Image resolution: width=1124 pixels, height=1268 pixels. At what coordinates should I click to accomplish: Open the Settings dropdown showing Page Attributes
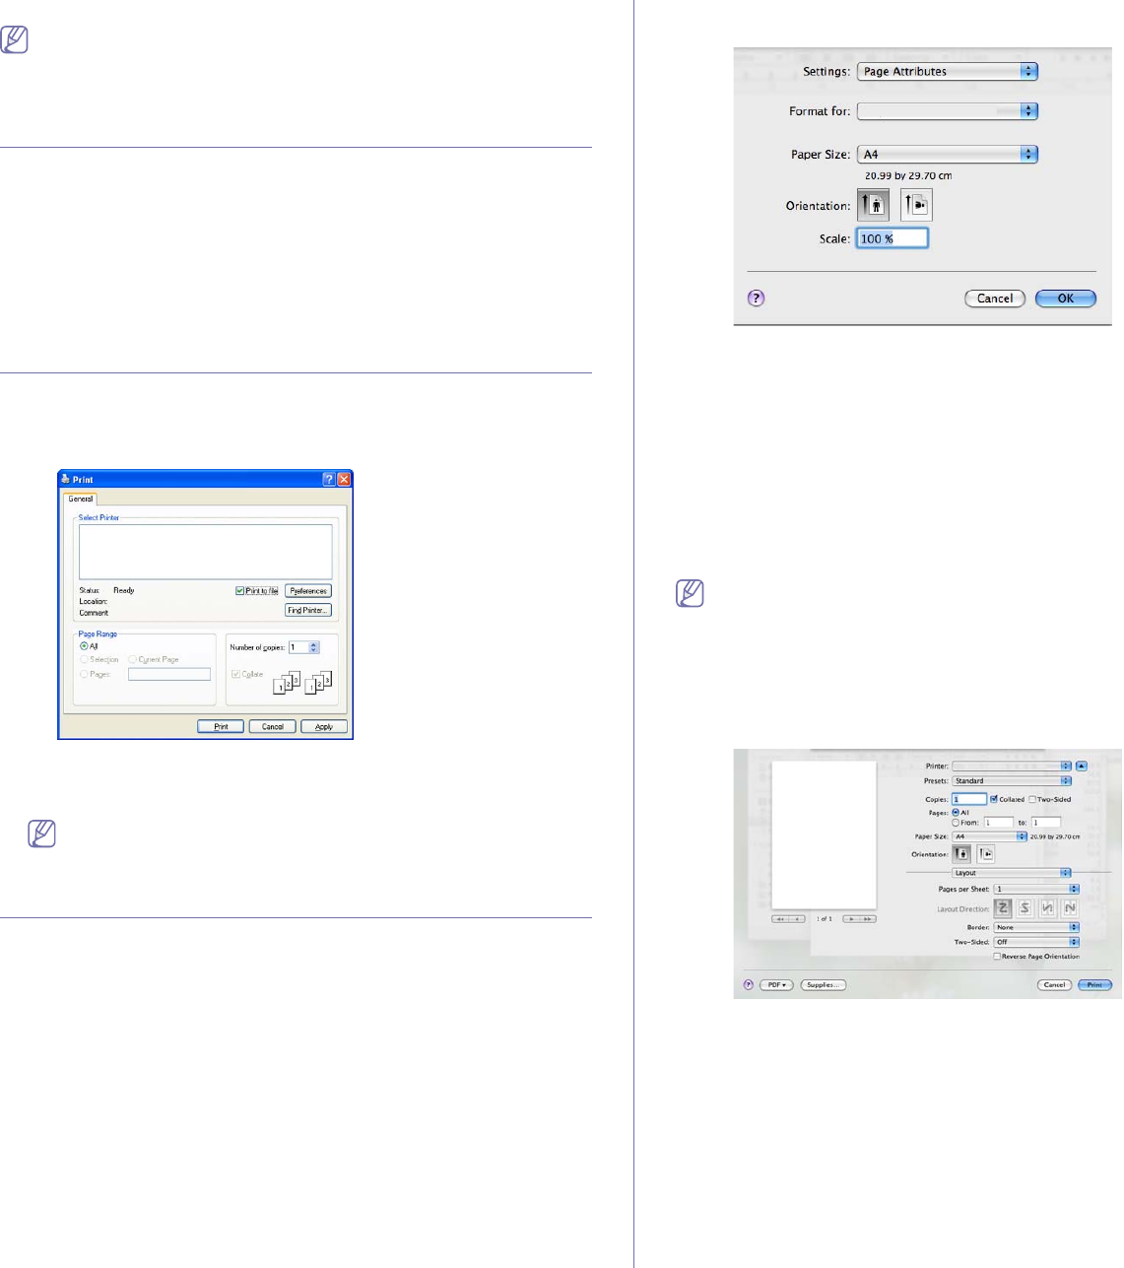pyautogui.click(x=948, y=71)
